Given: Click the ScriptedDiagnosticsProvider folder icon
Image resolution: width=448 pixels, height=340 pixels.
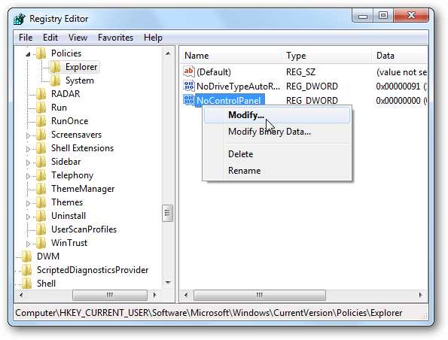Looking at the screenshot, I should click(x=26, y=270).
